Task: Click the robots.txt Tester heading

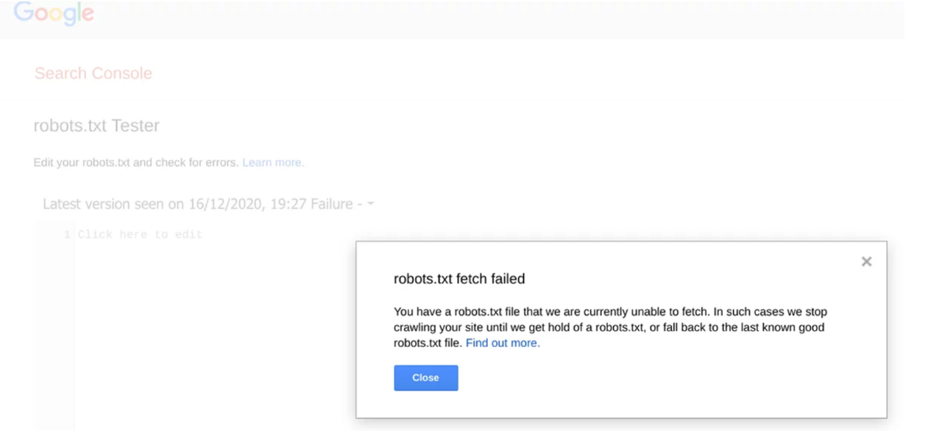Action: click(x=96, y=126)
